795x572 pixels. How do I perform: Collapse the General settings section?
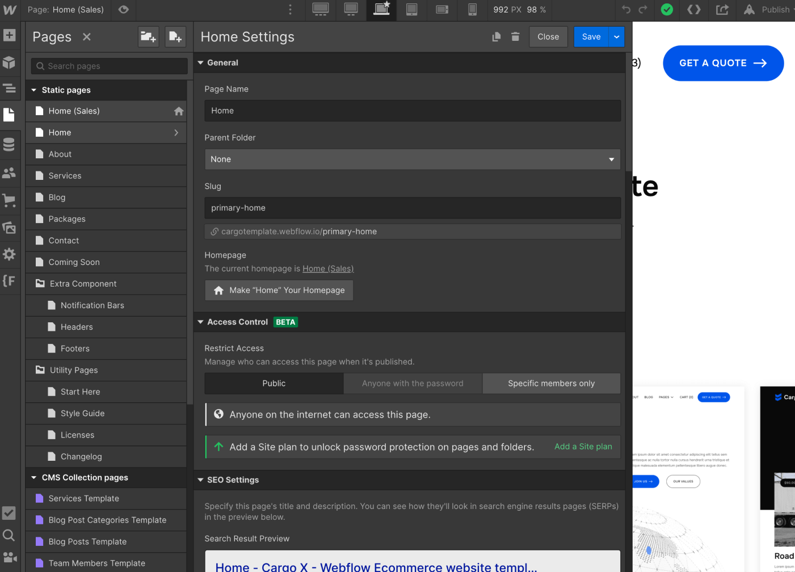[x=200, y=62]
